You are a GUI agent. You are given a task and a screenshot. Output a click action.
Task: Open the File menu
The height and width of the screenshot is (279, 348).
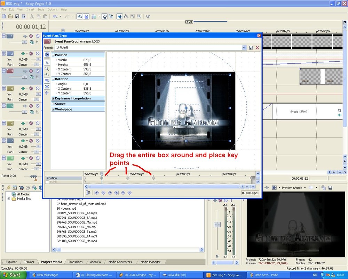[x=3, y=9]
